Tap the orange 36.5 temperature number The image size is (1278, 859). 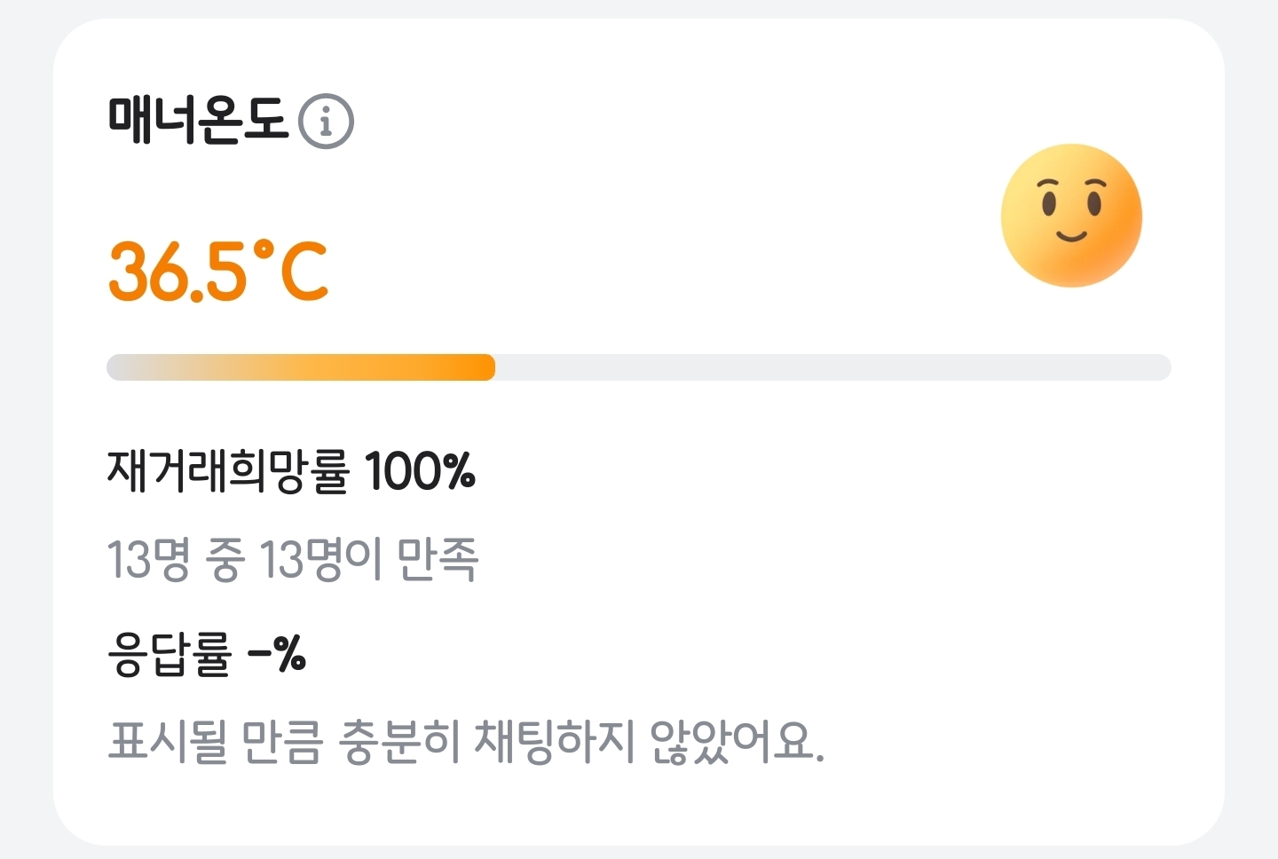point(177,272)
